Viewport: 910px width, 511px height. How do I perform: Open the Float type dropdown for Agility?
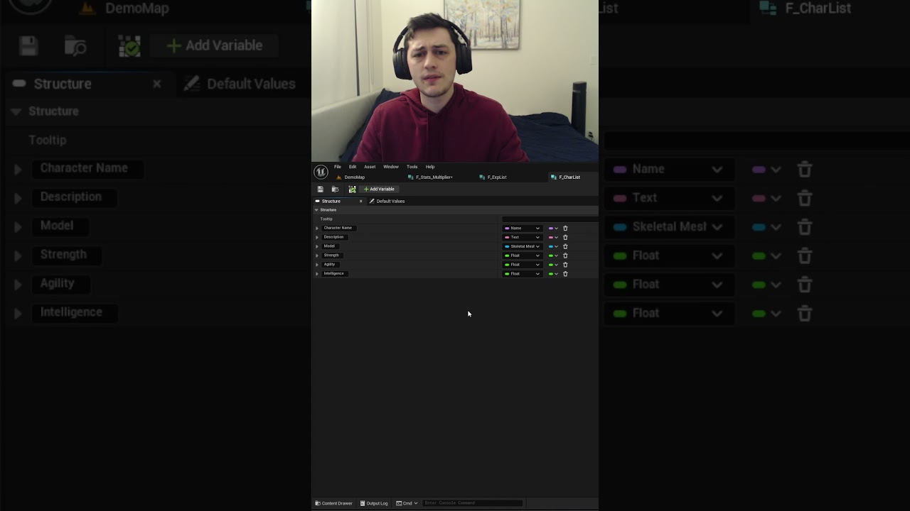523,265
